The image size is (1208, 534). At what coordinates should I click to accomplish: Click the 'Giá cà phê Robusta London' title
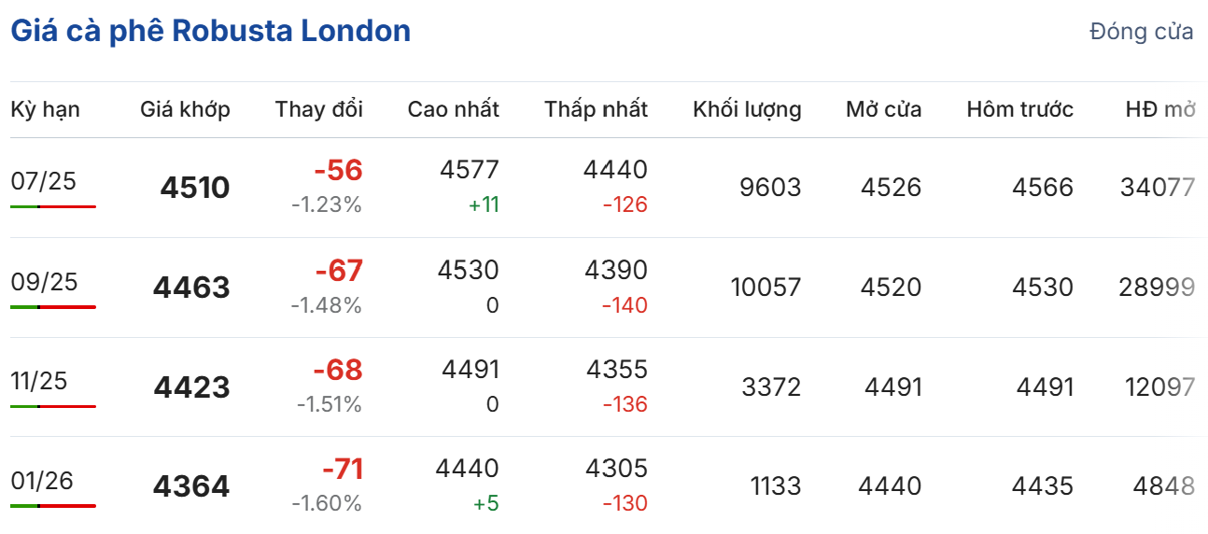click(x=210, y=31)
